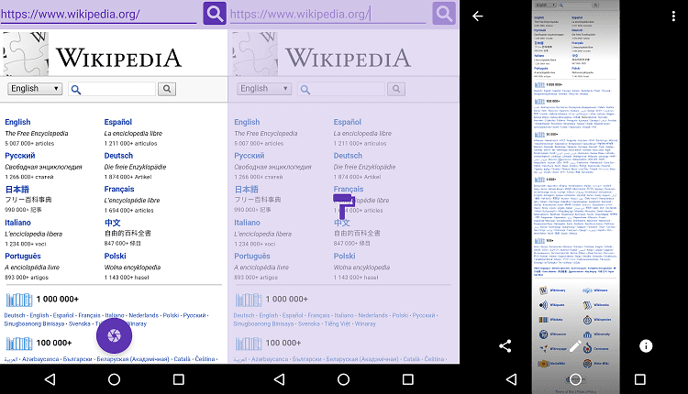This screenshot has width=688, height=394.
Task: Open Русский Wikipedia link on left screen
Action: pos(20,156)
